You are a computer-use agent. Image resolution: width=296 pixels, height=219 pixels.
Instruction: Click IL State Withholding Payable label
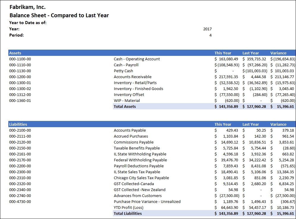click(x=140, y=154)
